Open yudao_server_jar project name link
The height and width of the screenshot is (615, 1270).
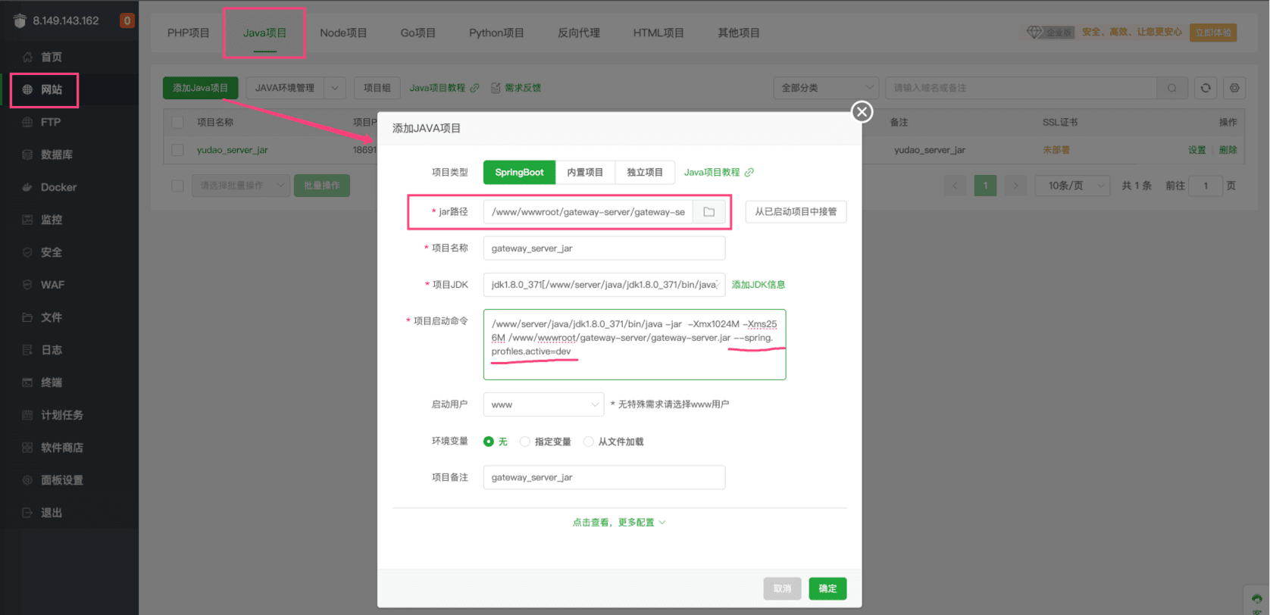232,150
